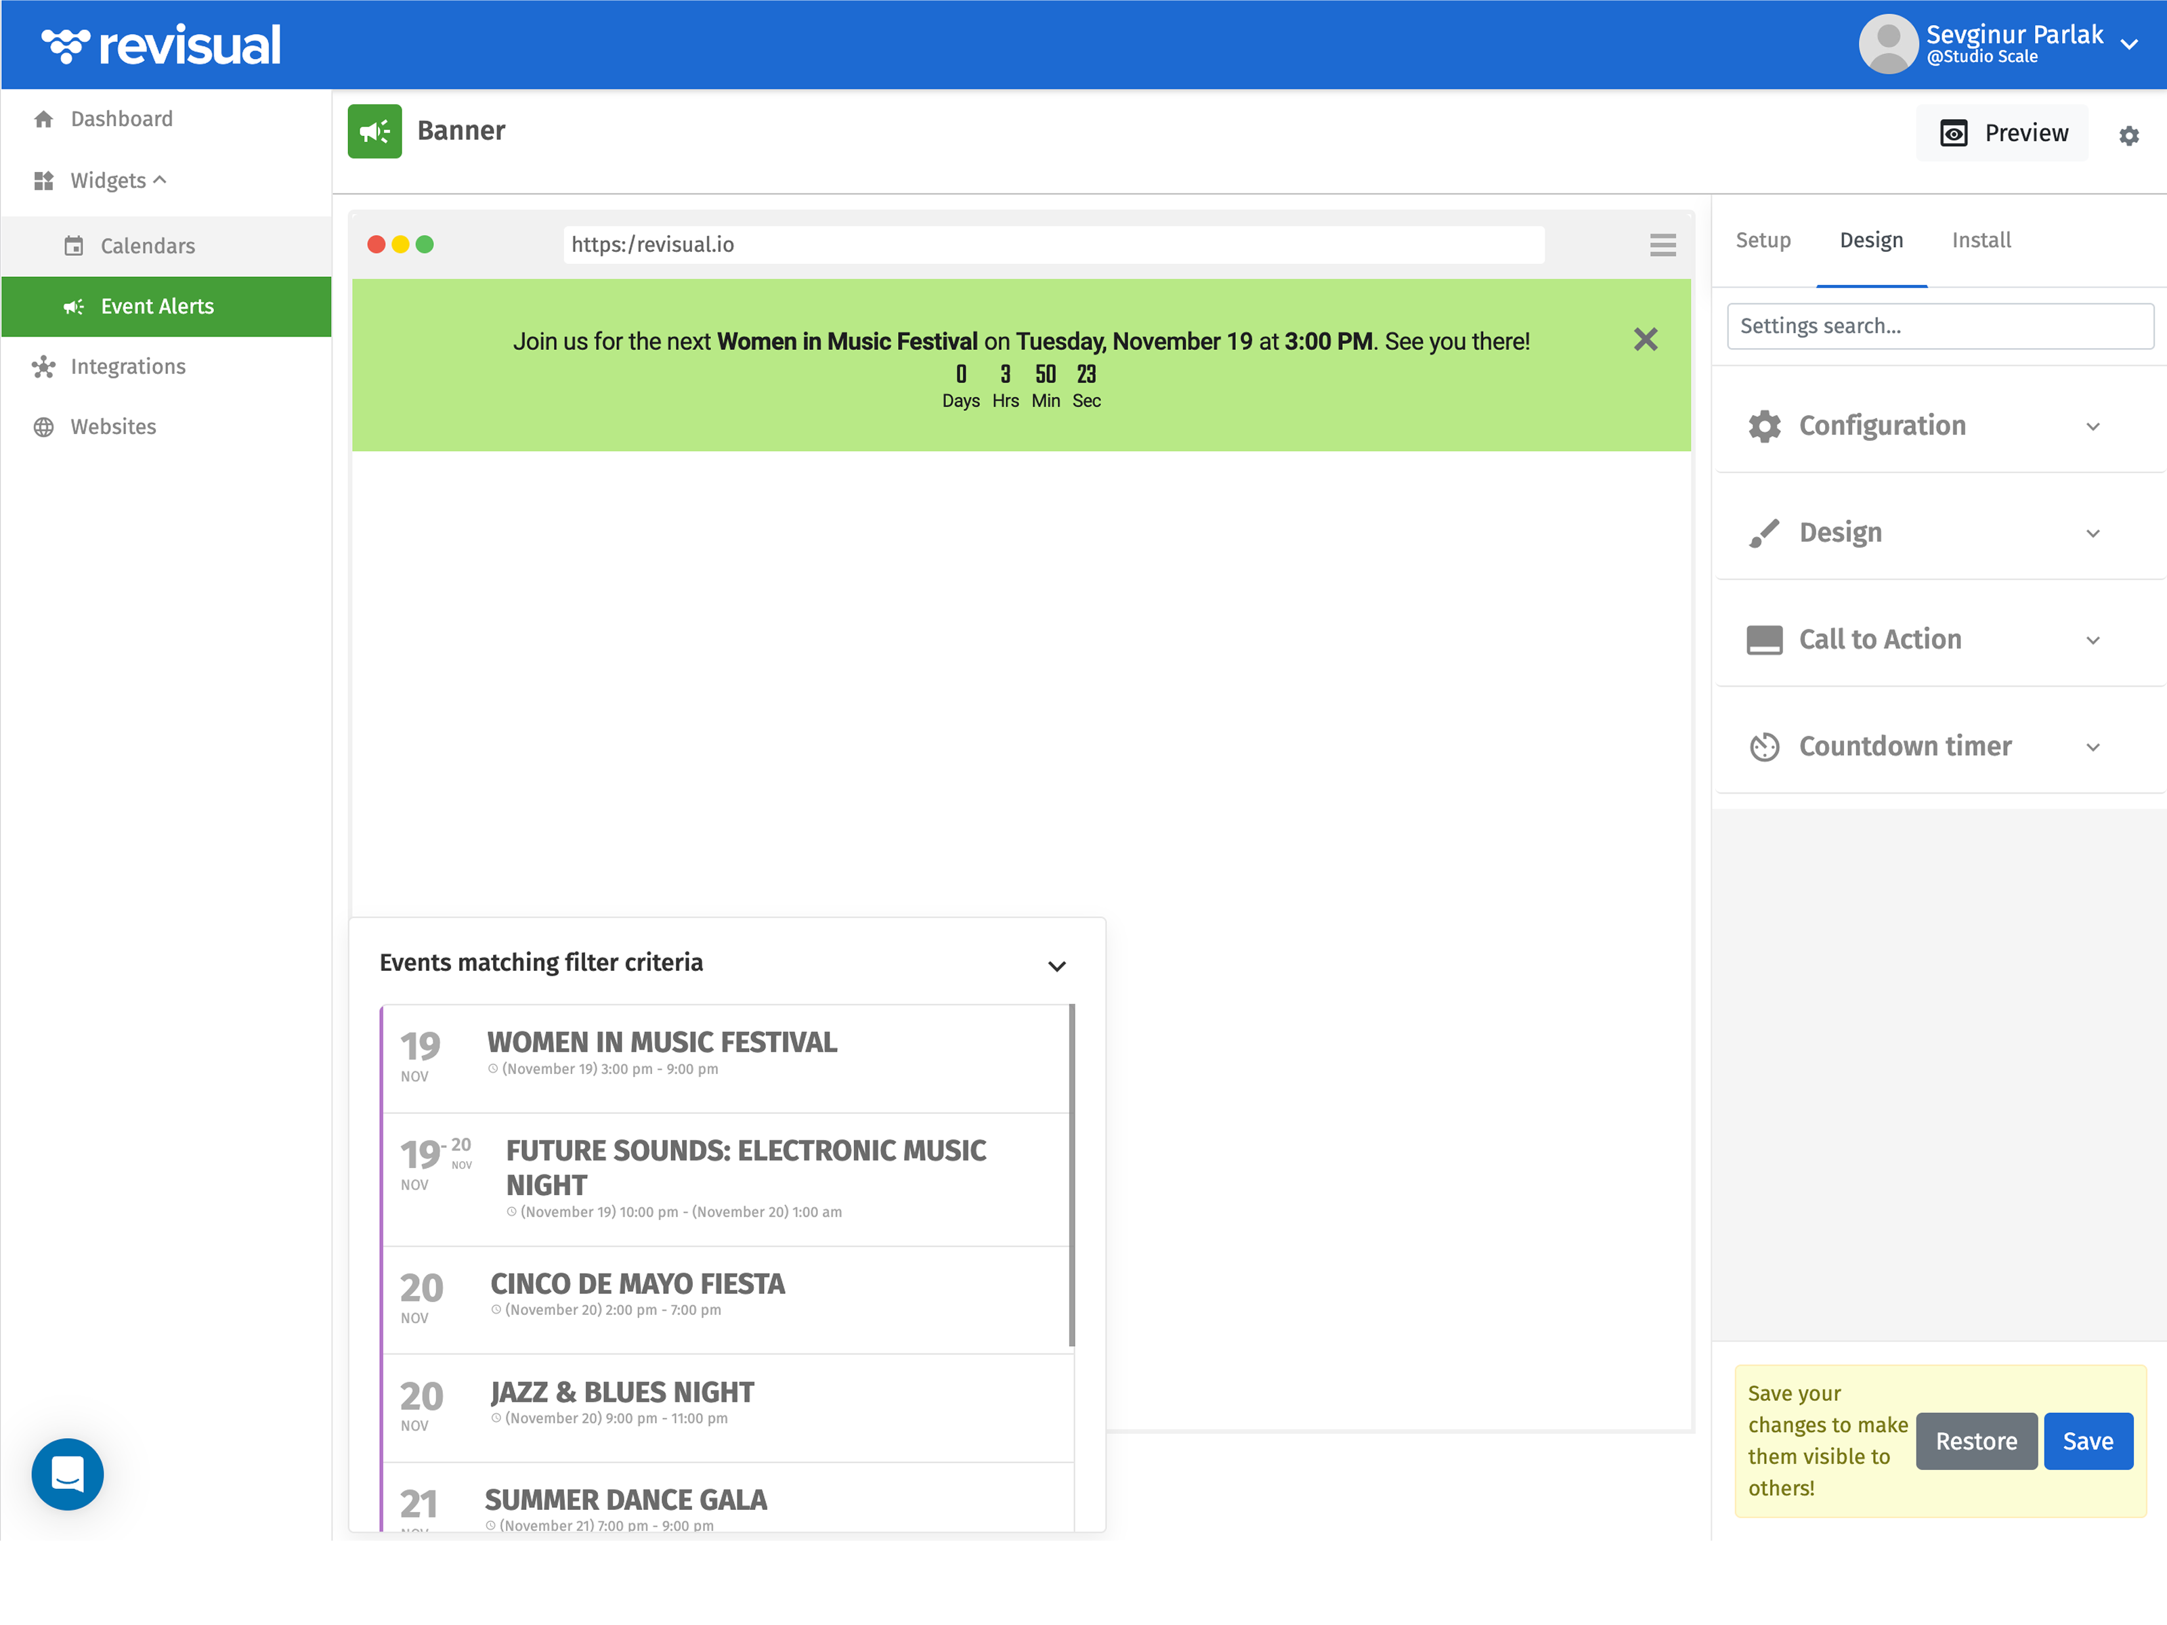Click the banner message text

coord(1021,342)
